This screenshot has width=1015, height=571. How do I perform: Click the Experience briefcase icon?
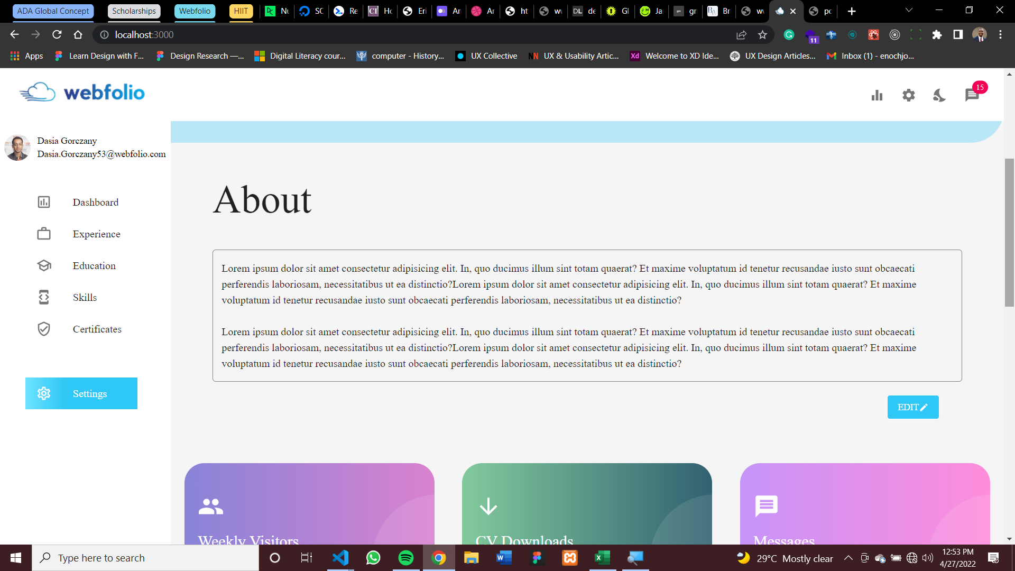[44, 234]
